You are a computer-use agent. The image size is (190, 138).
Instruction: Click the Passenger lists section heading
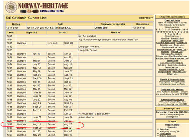[172, 108]
